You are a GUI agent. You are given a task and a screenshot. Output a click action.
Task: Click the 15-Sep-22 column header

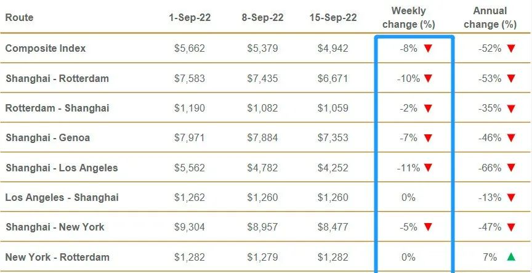[333, 18]
